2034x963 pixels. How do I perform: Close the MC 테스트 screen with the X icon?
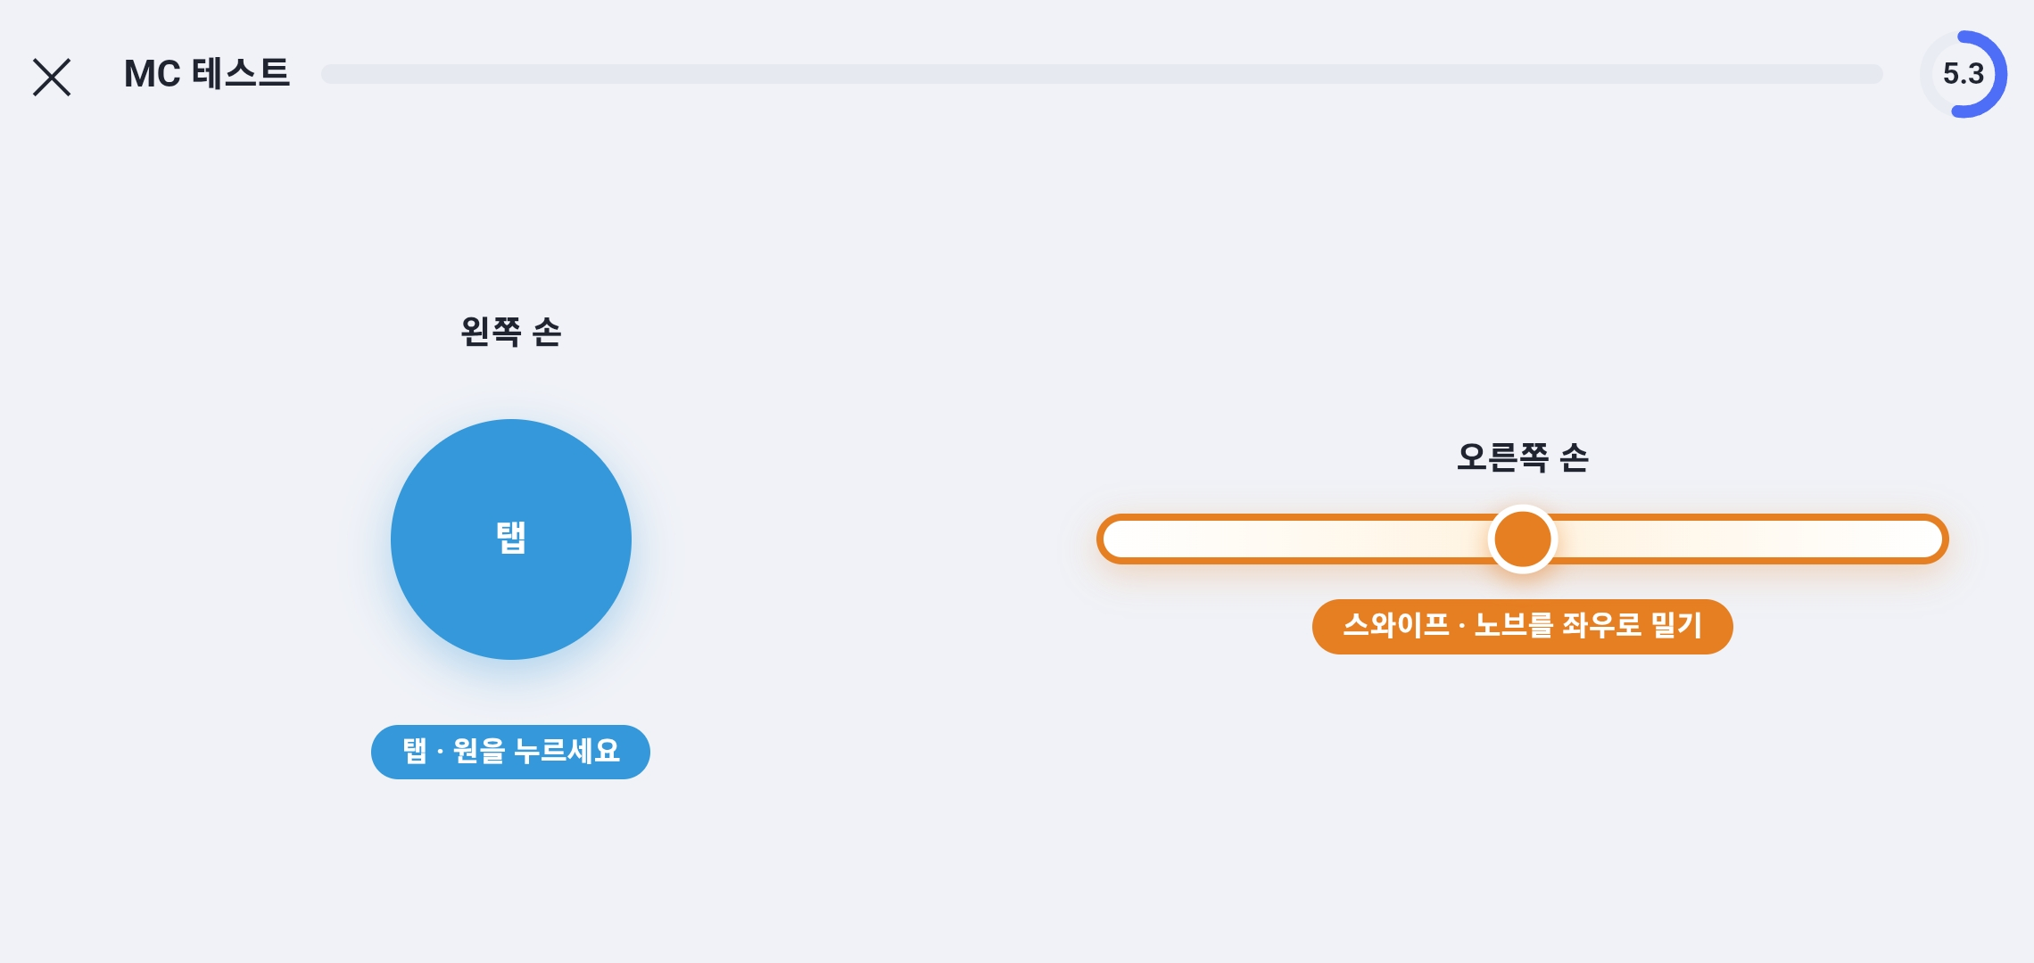(x=52, y=77)
